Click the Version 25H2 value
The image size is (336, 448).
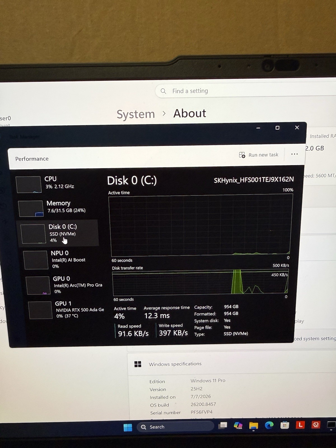(x=197, y=389)
